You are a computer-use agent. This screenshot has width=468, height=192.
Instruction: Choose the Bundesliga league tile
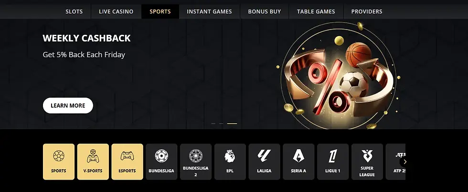(161, 162)
